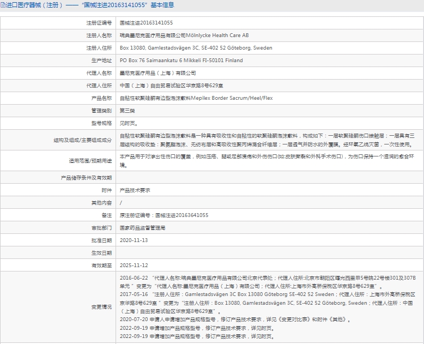The height and width of the screenshot is (344, 424).
Task: Click production address PO Box 76 Mikkeli Finland
Action: point(181,61)
